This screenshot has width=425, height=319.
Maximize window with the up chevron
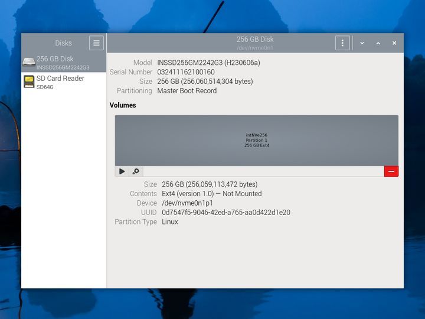[x=378, y=43]
